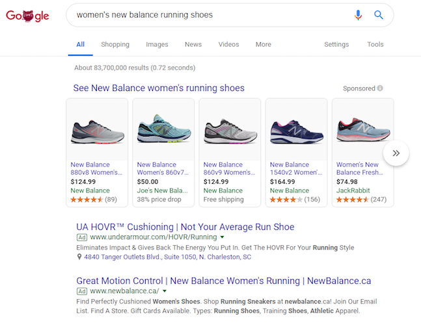Click the gray 880v8 shoe image

[97, 132]
